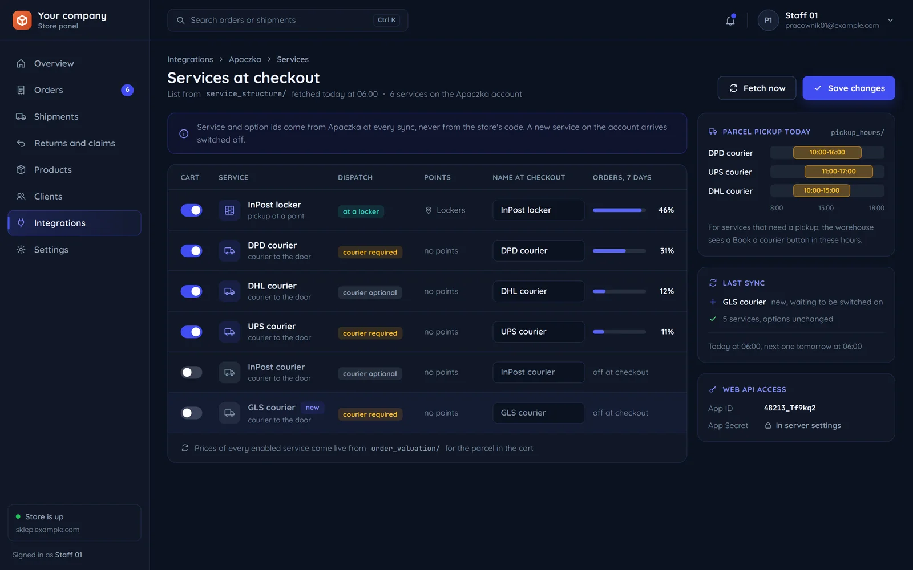913x570 pixels.
Task: Click the info icon in the notice banner
Action: click(184, 133)
